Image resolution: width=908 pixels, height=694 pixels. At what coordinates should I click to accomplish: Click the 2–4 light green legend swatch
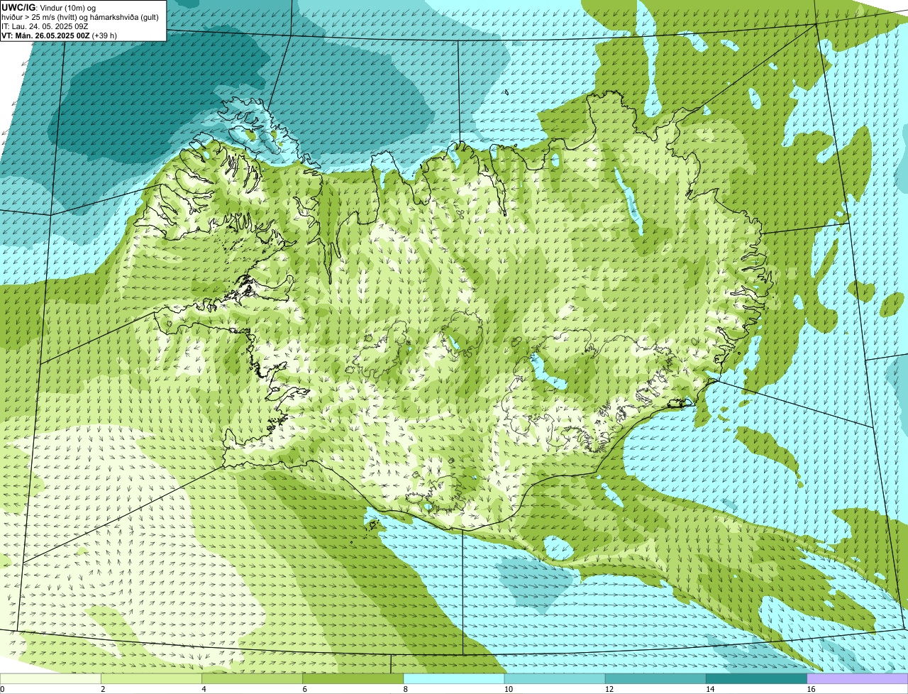pos(151,678)
